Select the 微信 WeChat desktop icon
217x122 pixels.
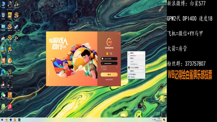[x=3, y=96]
